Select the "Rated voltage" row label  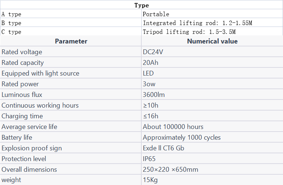22,52
